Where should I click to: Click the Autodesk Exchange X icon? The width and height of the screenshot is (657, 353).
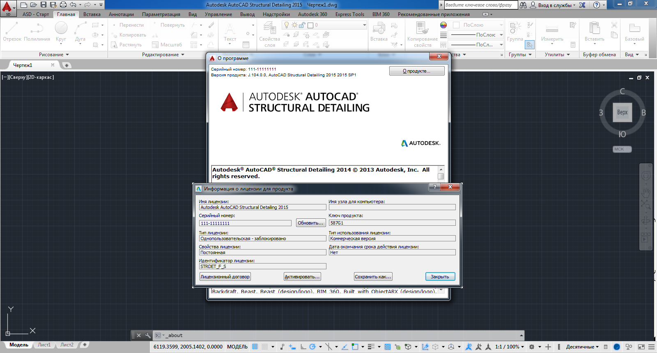(582, 5)
